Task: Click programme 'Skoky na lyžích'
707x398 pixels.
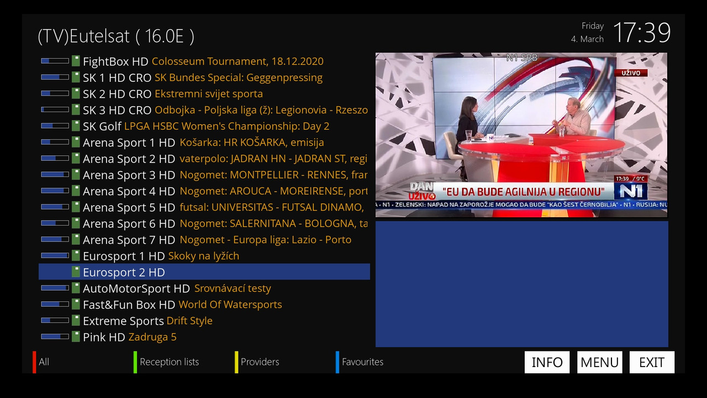Action: click(x=203, y=256)
